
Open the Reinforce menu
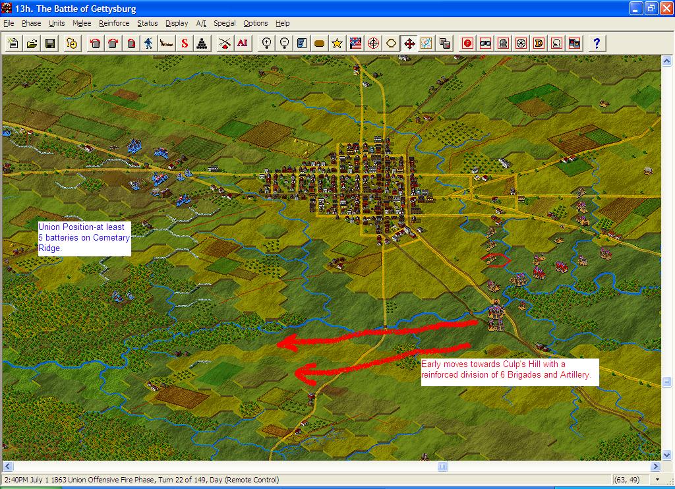114,23
